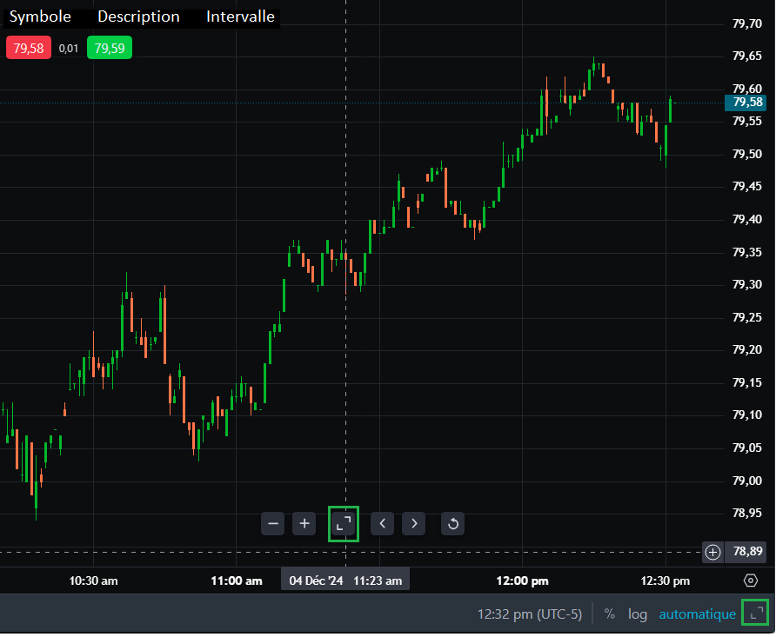Select the Description header
Screen dimensions: 776x637
coord(138,17)
